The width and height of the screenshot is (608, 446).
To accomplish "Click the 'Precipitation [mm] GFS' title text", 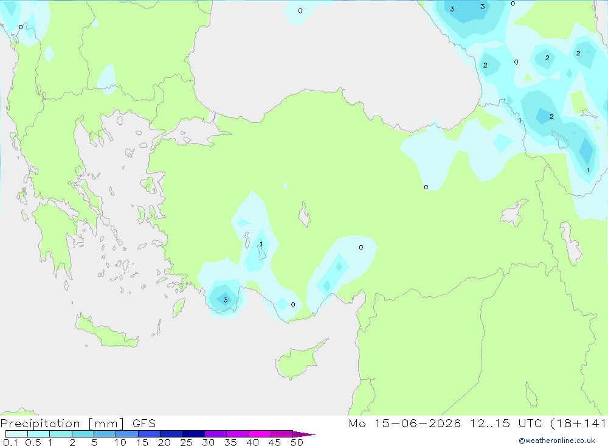I will pyautogui.click(x=78, y=423).
